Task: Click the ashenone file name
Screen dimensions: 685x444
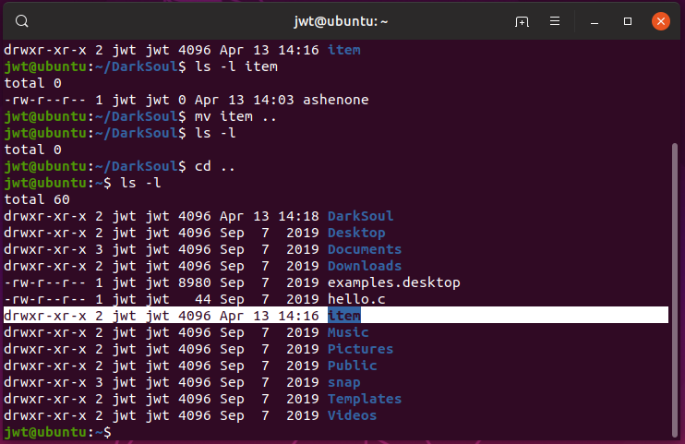Action: 335,100
